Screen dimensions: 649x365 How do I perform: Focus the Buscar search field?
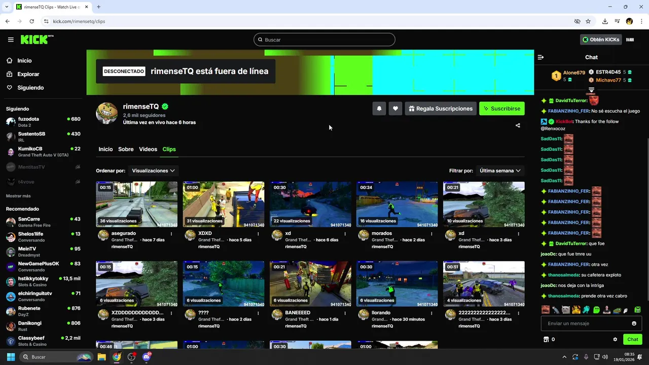click(324, 40)
